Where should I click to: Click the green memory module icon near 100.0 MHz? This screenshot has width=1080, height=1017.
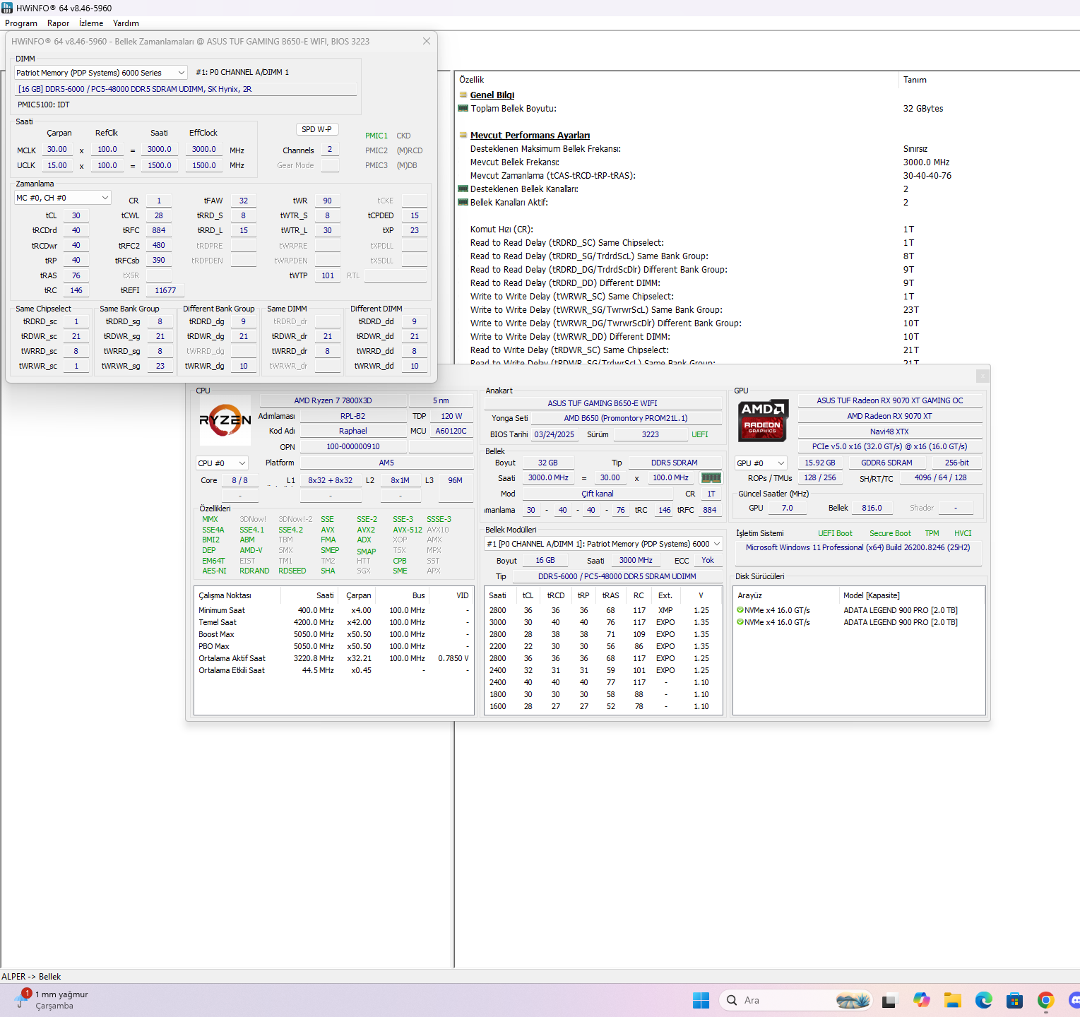point(711,478)
